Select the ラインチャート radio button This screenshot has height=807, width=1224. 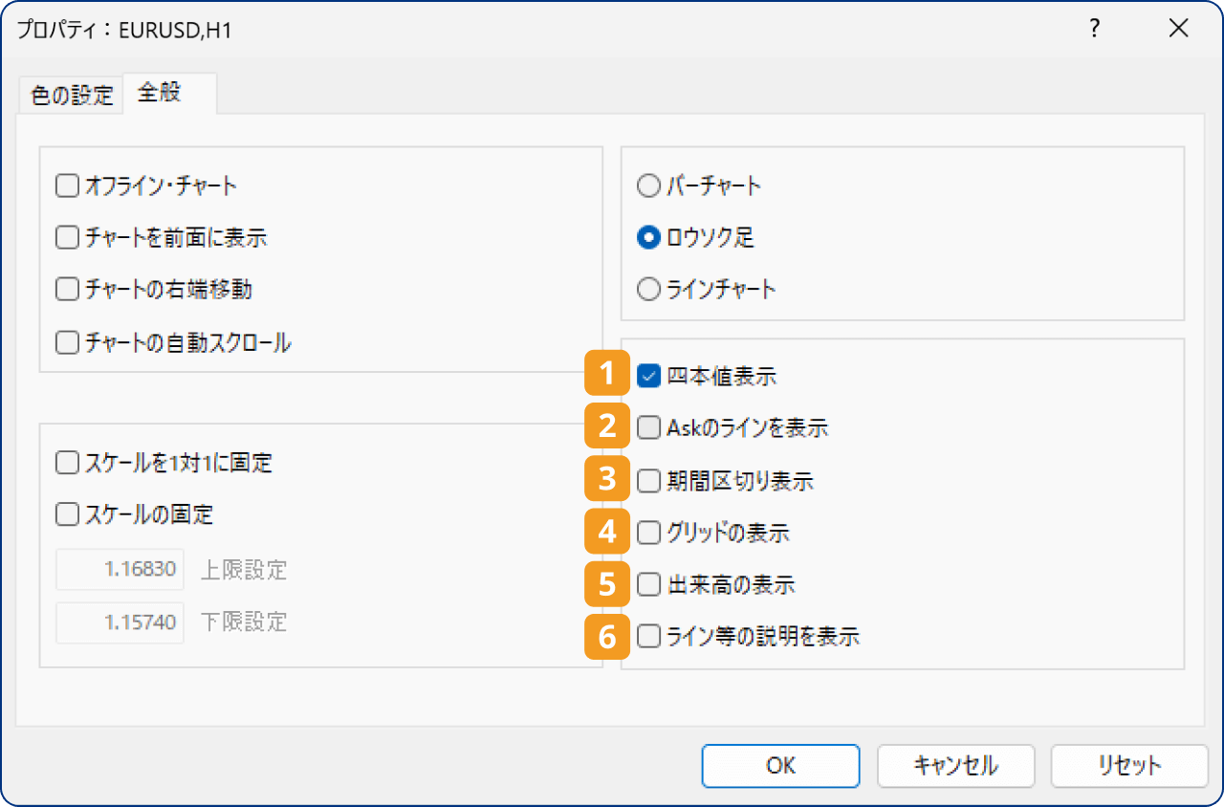pos(647,289)
